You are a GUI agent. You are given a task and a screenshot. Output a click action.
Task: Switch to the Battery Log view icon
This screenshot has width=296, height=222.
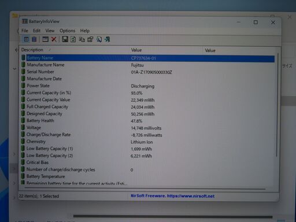[34, 39]
